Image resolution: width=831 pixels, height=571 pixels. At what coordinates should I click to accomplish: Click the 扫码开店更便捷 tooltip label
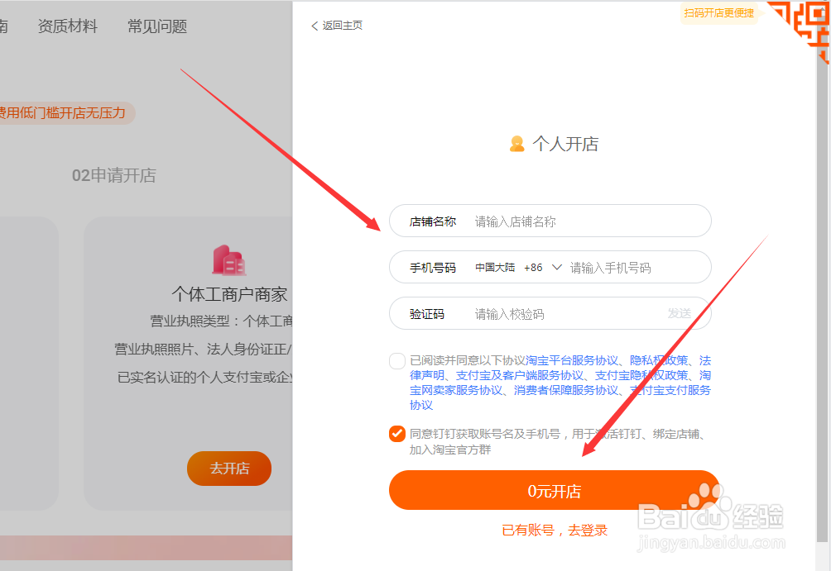point(718,12)
